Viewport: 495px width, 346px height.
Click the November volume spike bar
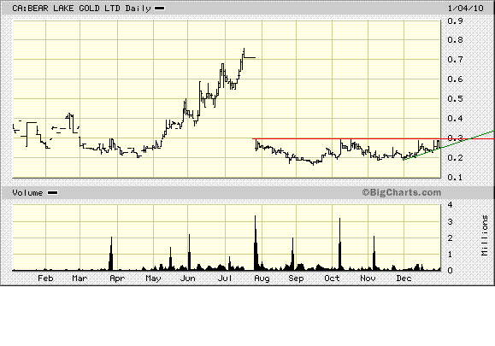[374, 253]
